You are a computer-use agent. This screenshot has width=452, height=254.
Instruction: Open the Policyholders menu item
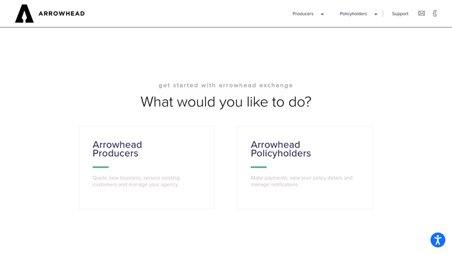coord(353,14)
